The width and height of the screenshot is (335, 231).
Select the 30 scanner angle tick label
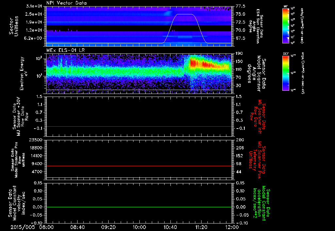(238, 85)
